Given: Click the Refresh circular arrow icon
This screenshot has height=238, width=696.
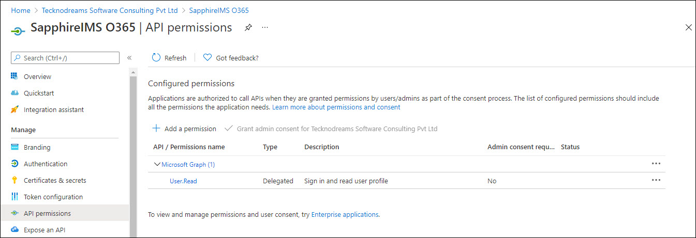Looking at the screenshot, I should 156,58.
